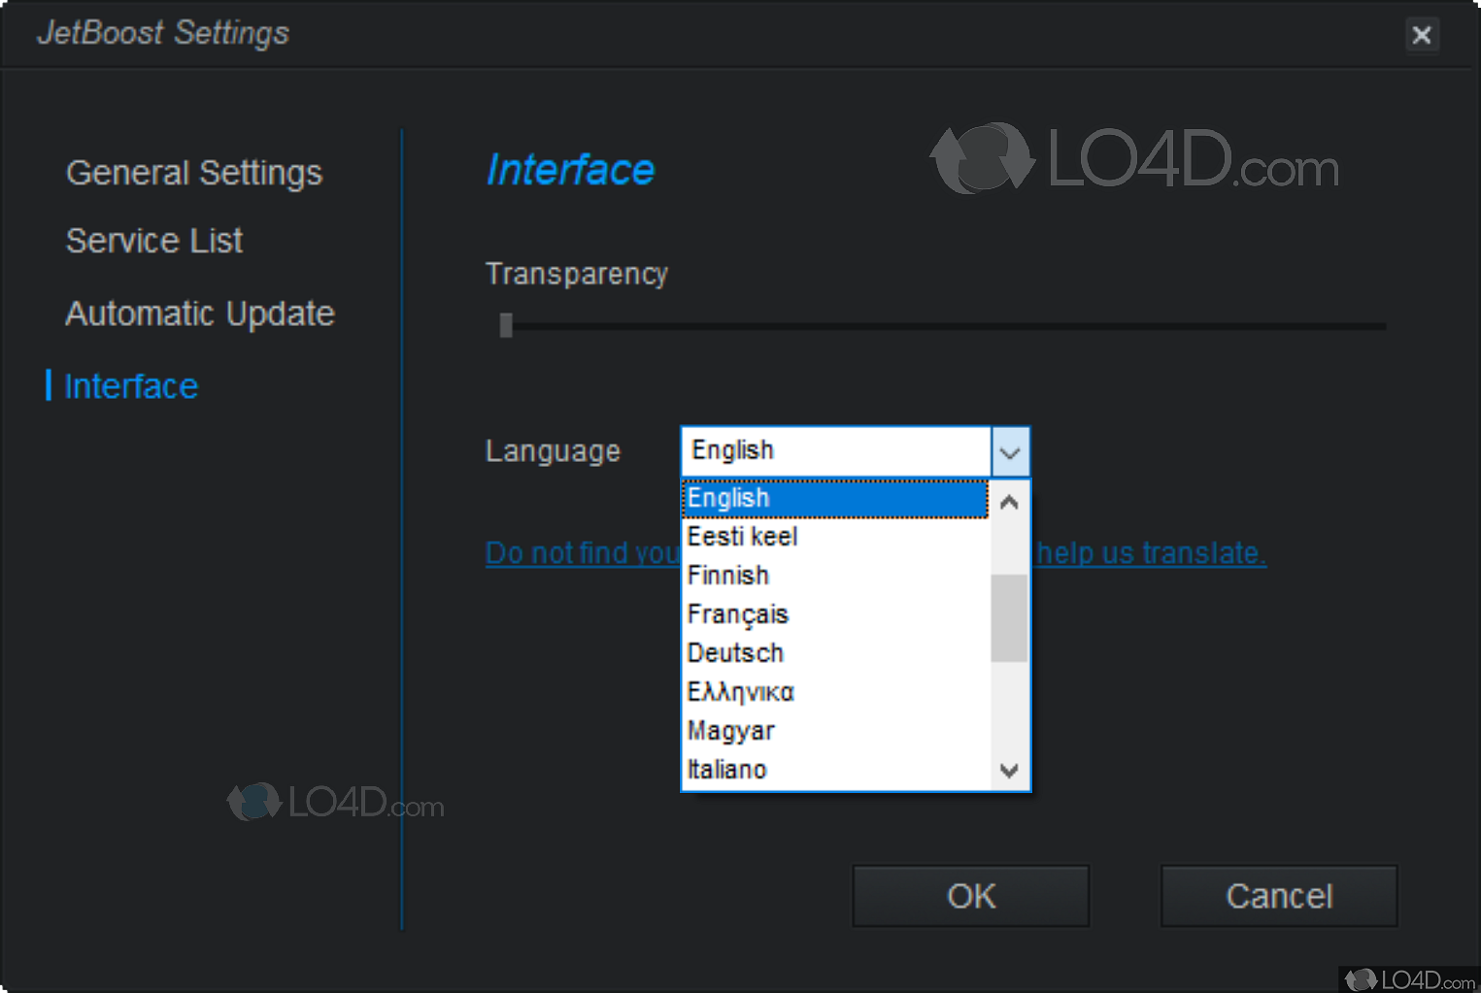Open General Settings section
1481x993 pixels.
pos(193,173)
